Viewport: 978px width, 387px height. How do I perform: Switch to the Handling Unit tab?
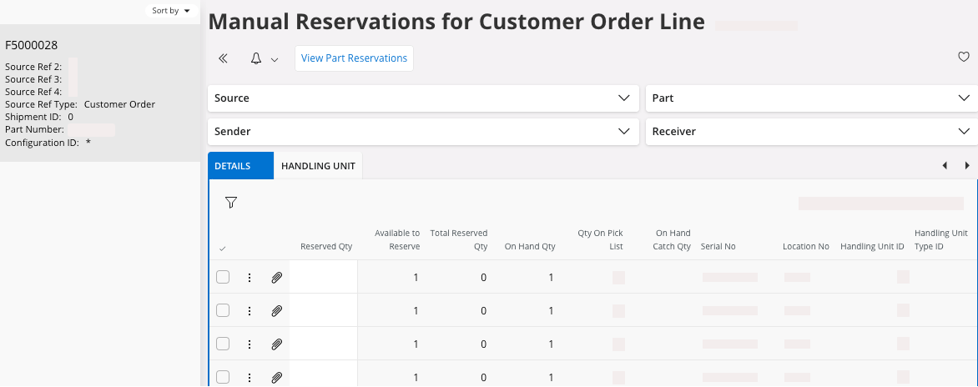[318, 166]
